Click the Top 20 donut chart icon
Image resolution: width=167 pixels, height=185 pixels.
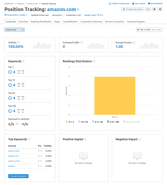(x=10, y=98)
